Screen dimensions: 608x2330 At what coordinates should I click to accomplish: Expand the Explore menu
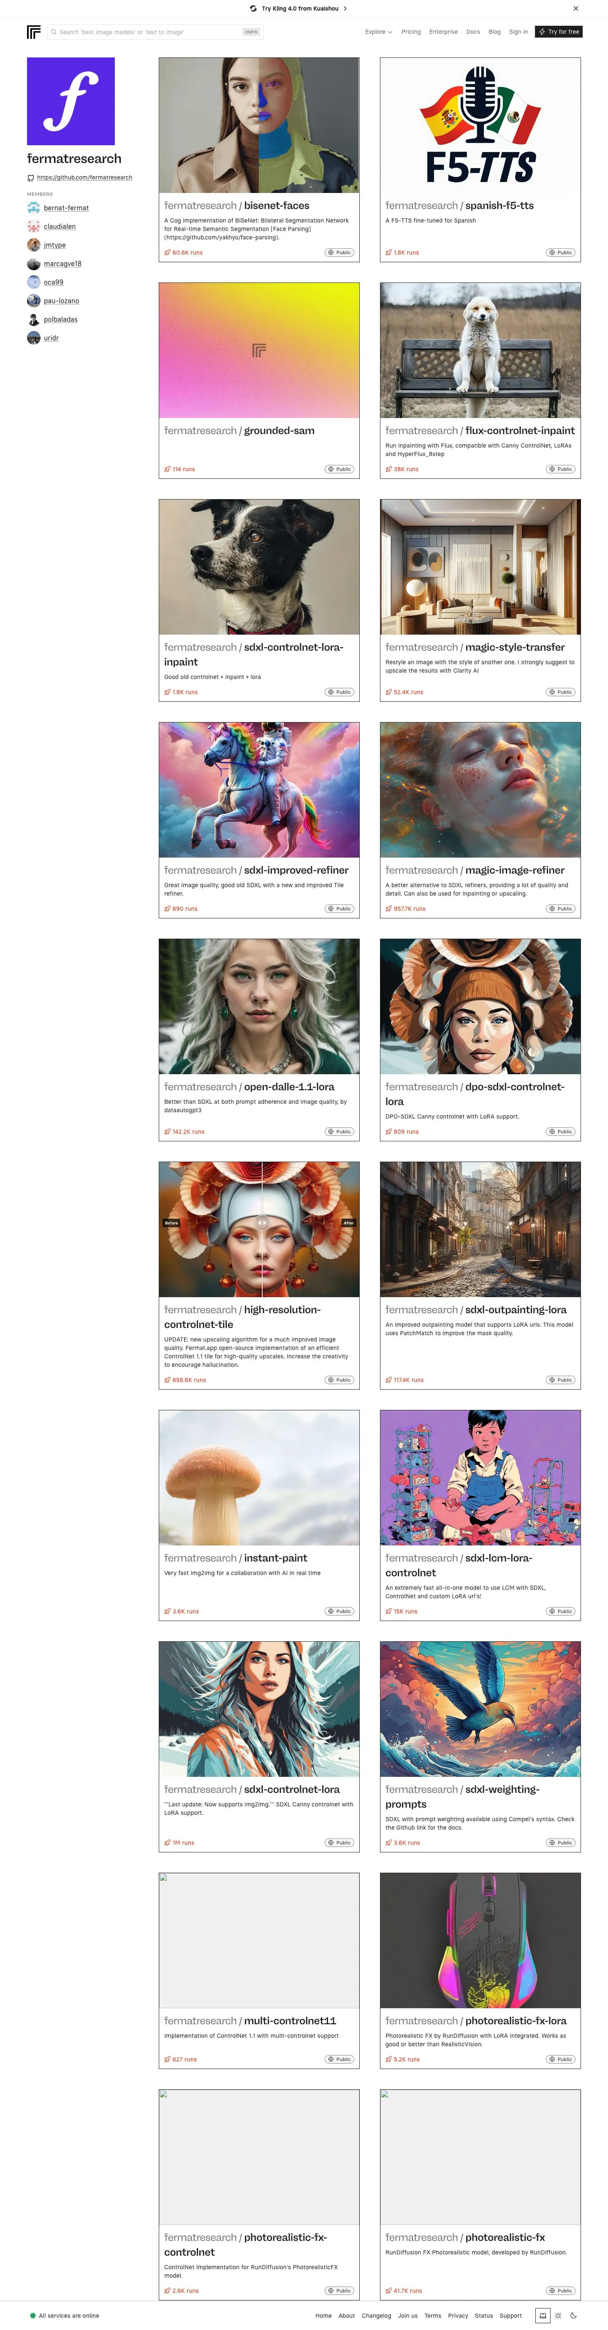378,32
